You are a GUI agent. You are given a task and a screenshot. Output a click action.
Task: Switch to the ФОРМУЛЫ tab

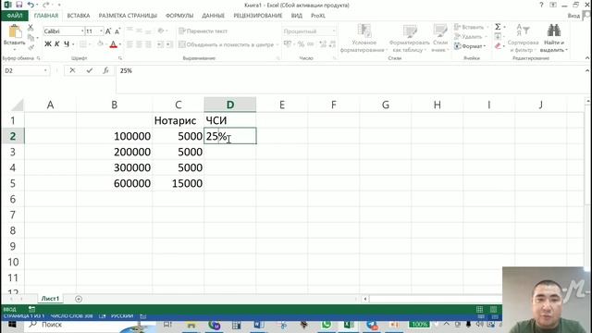click(x=179, y=16)
